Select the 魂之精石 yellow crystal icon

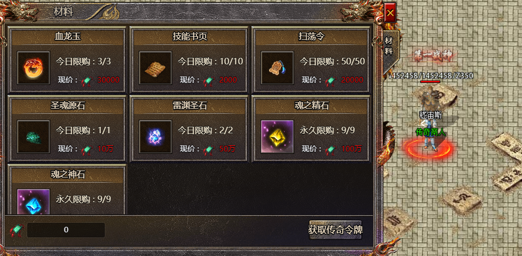[x=277, y=137]
